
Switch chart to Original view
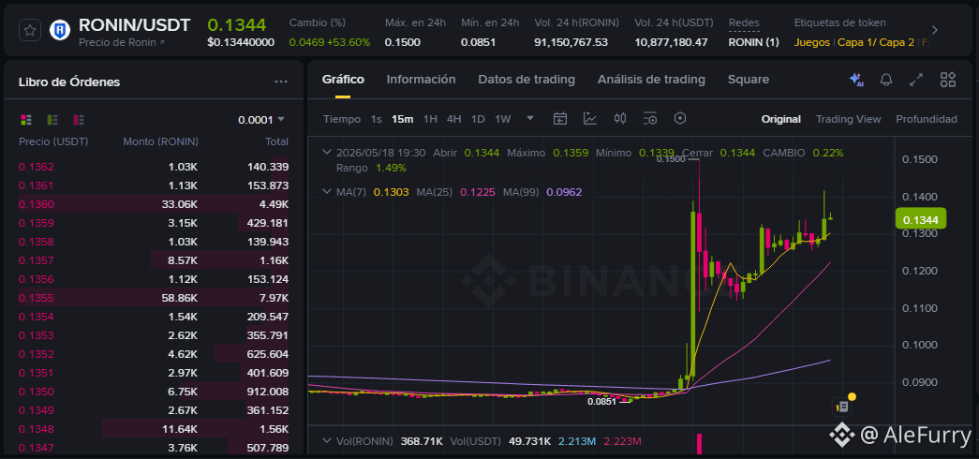tap(780, 119)
